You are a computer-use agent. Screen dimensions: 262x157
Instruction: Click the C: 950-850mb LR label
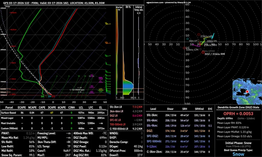[x=119, y=129]
